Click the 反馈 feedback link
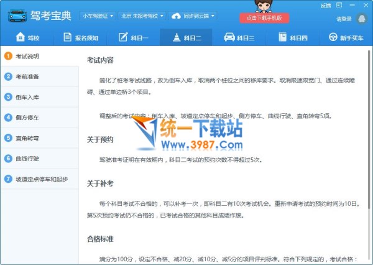Viewport: 373px width, 265px height. click(x=326, y=6)
